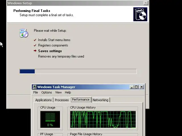Click the Windows Setup progress bar
This screenshot has height=136, width=182.
coord(78,71)
